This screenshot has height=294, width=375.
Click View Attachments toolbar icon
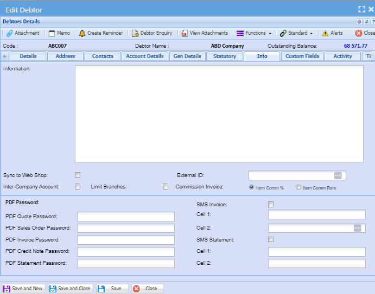tap(185, 33)
